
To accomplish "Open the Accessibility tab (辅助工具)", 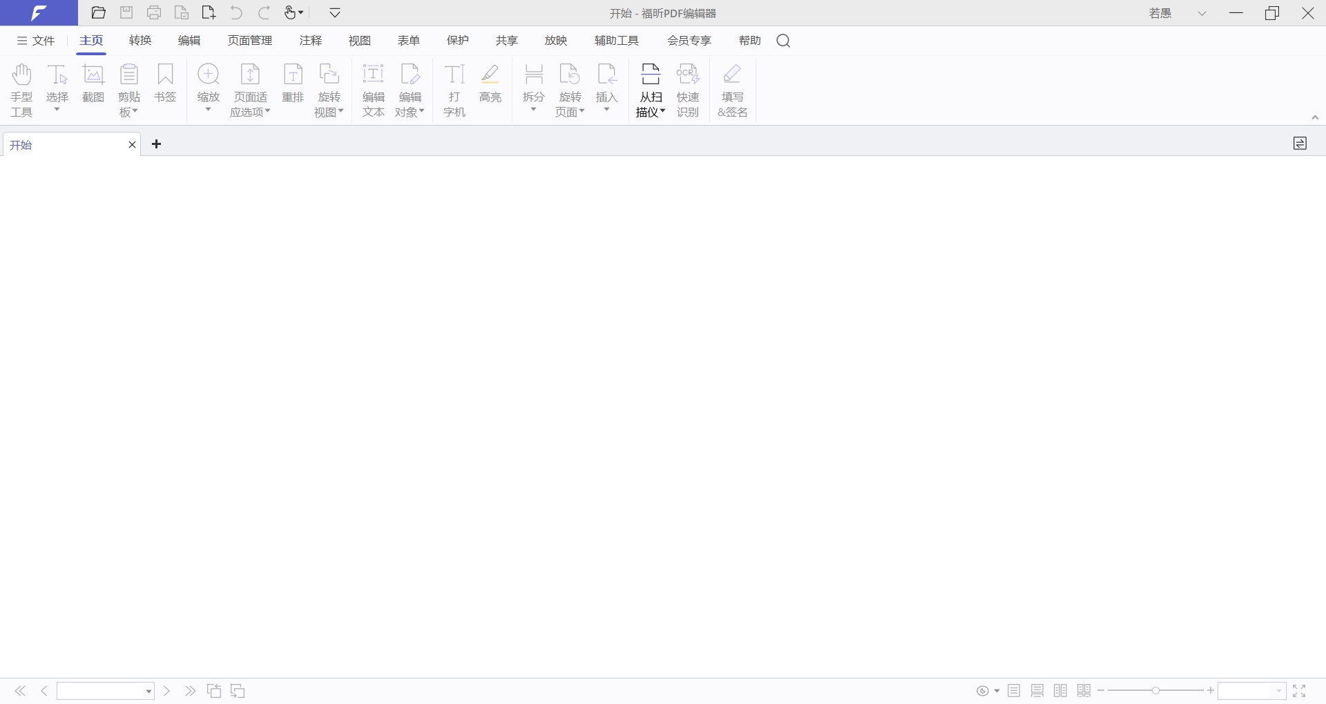I will click(617, 41).
